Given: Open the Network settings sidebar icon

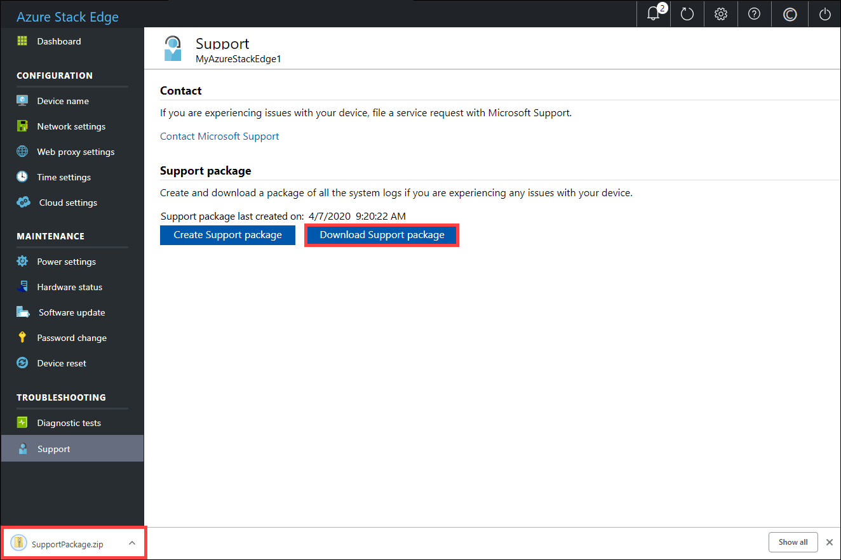Looking at the screenshot, I should coord(24,126).
